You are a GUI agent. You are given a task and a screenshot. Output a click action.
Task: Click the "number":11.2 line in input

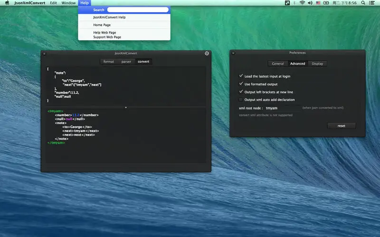[66, 92]
